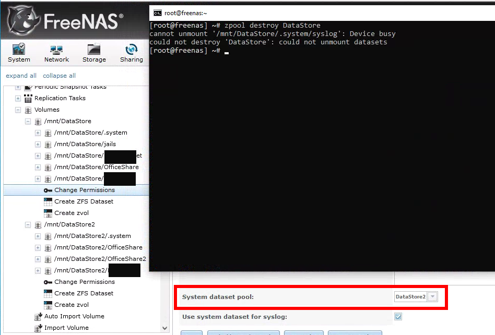Open Change Permissions under DataStore

84,190
